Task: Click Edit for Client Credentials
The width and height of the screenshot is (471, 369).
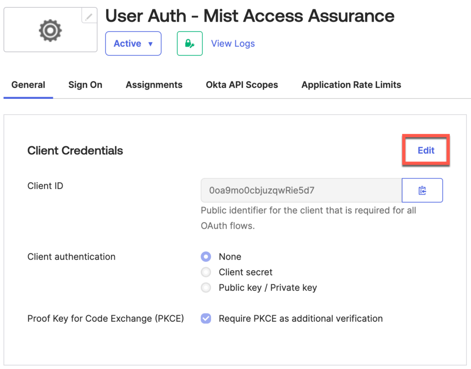Action: 425,150
